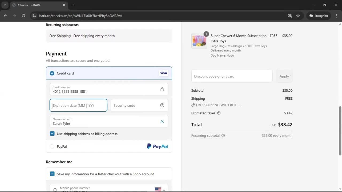The height and width of the screenshot is (192, 342).
Task: Show Recurring subtotal info question icon
Action: [223, 135]
